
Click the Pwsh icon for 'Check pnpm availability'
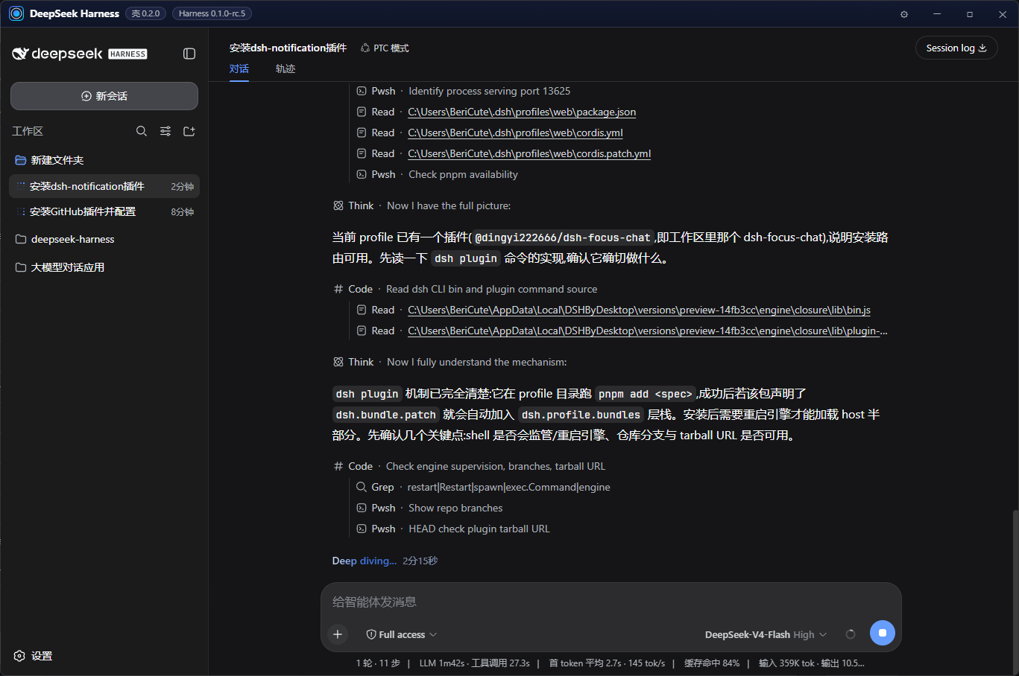[362, 174]
